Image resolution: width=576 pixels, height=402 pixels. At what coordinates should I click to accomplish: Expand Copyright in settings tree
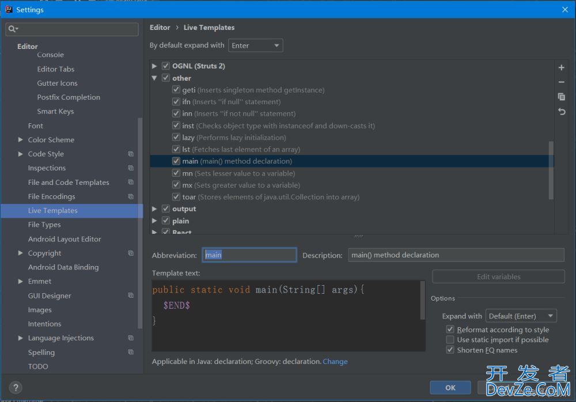pos(21,253)
